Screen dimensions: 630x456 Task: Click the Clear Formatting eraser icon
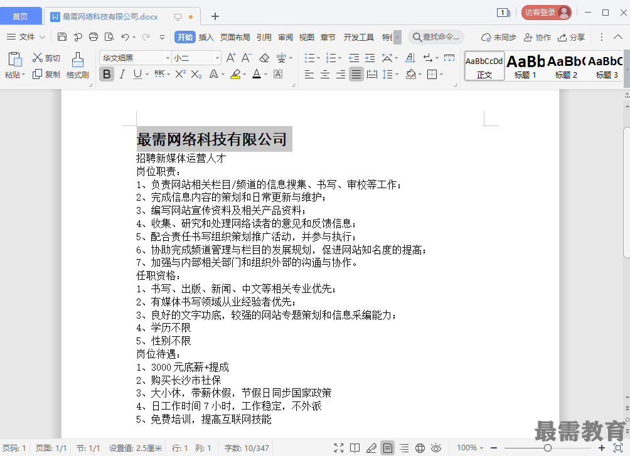(264, 58)
